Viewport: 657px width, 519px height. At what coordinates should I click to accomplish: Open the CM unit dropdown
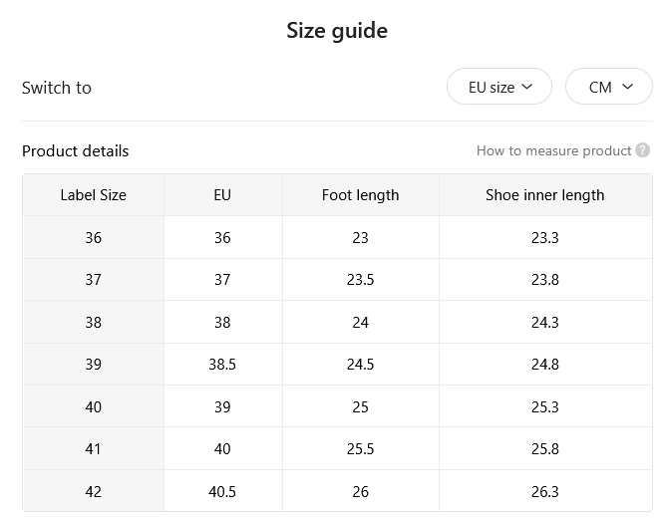(x=609, y=87)
